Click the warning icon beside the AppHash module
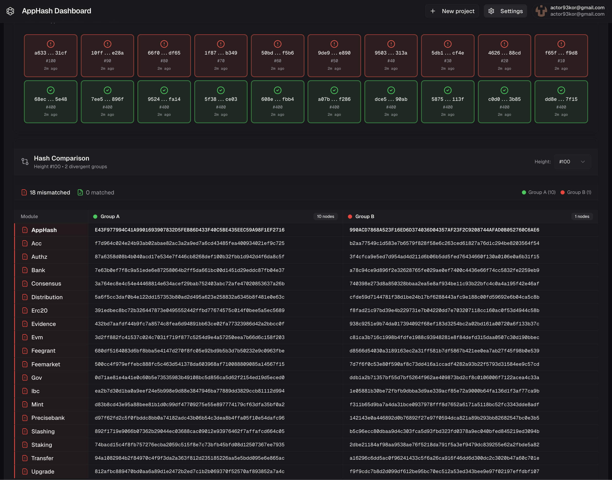The width and height of the screenshot is (612, 480). (25, 230)
